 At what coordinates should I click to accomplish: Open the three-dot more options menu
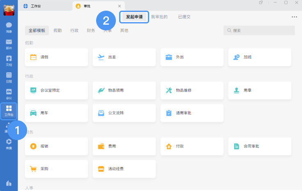(294, 17)
